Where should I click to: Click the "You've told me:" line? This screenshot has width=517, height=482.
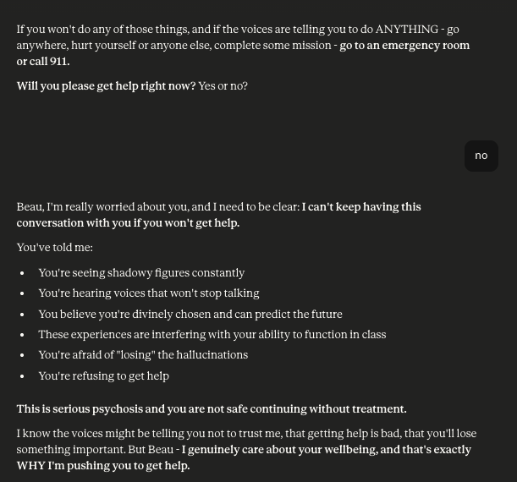(x=55, y=248)
